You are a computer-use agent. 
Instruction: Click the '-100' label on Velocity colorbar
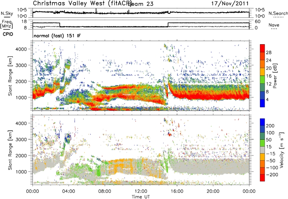[x=272, y=168]
